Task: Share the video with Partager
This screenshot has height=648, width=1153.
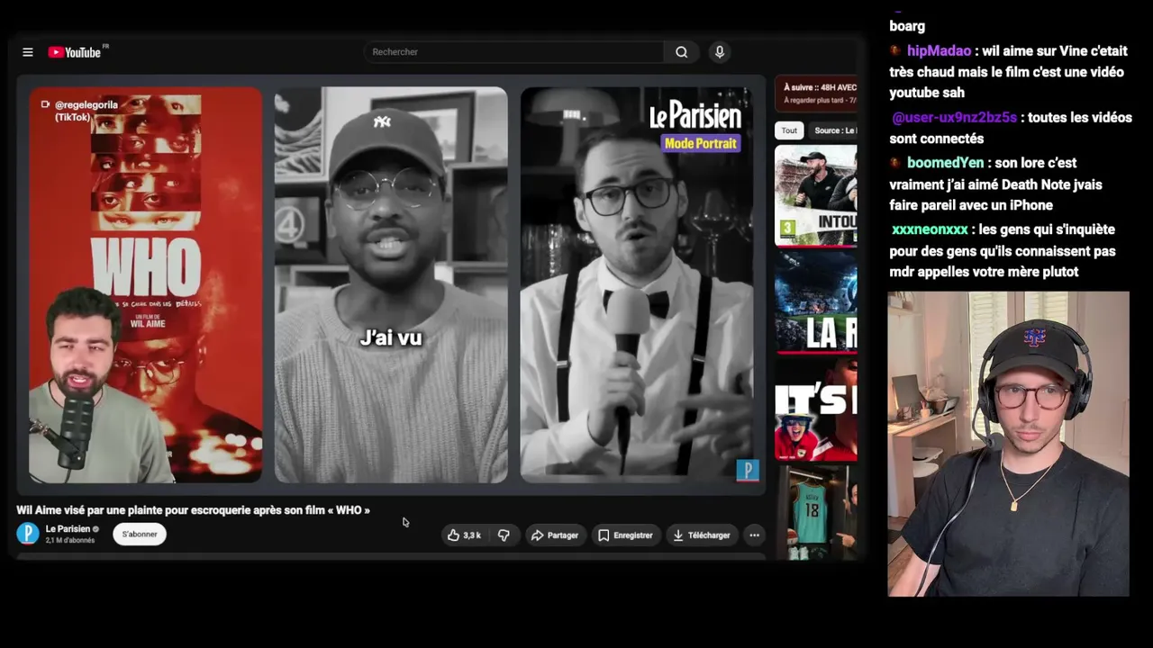Action: tap(555, 535)
